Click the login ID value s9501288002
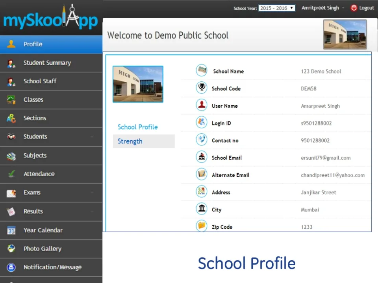 point(316,123)
